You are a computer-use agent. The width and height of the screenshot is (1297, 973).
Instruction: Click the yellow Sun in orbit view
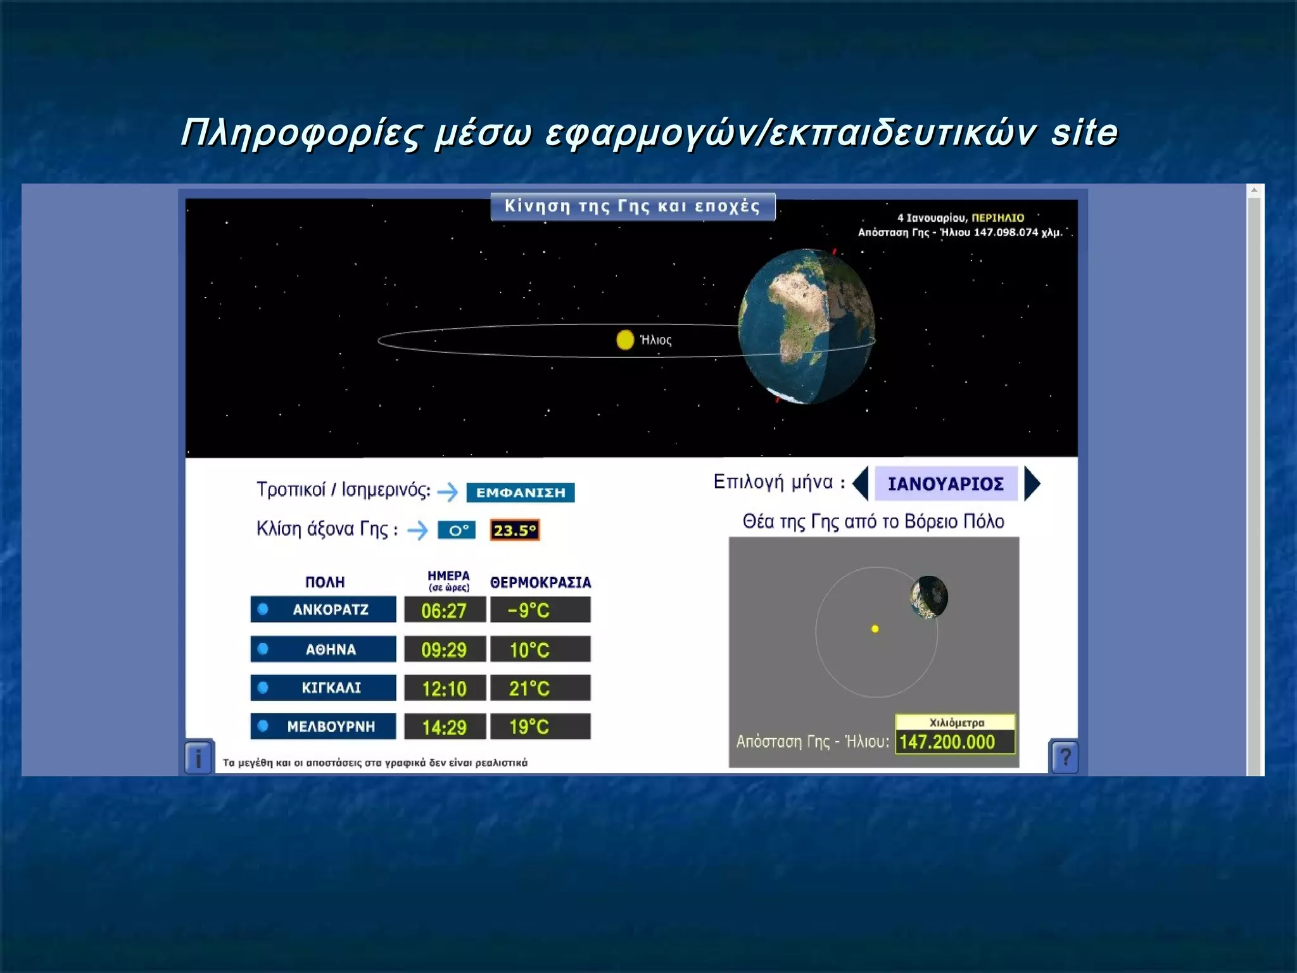624,340
